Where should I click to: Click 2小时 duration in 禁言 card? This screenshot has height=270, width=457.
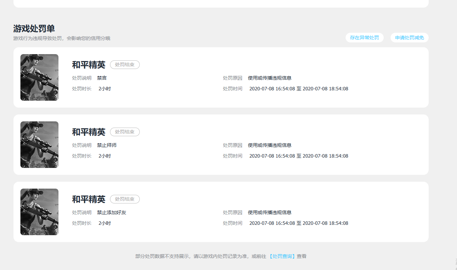[x=104, y=89]
